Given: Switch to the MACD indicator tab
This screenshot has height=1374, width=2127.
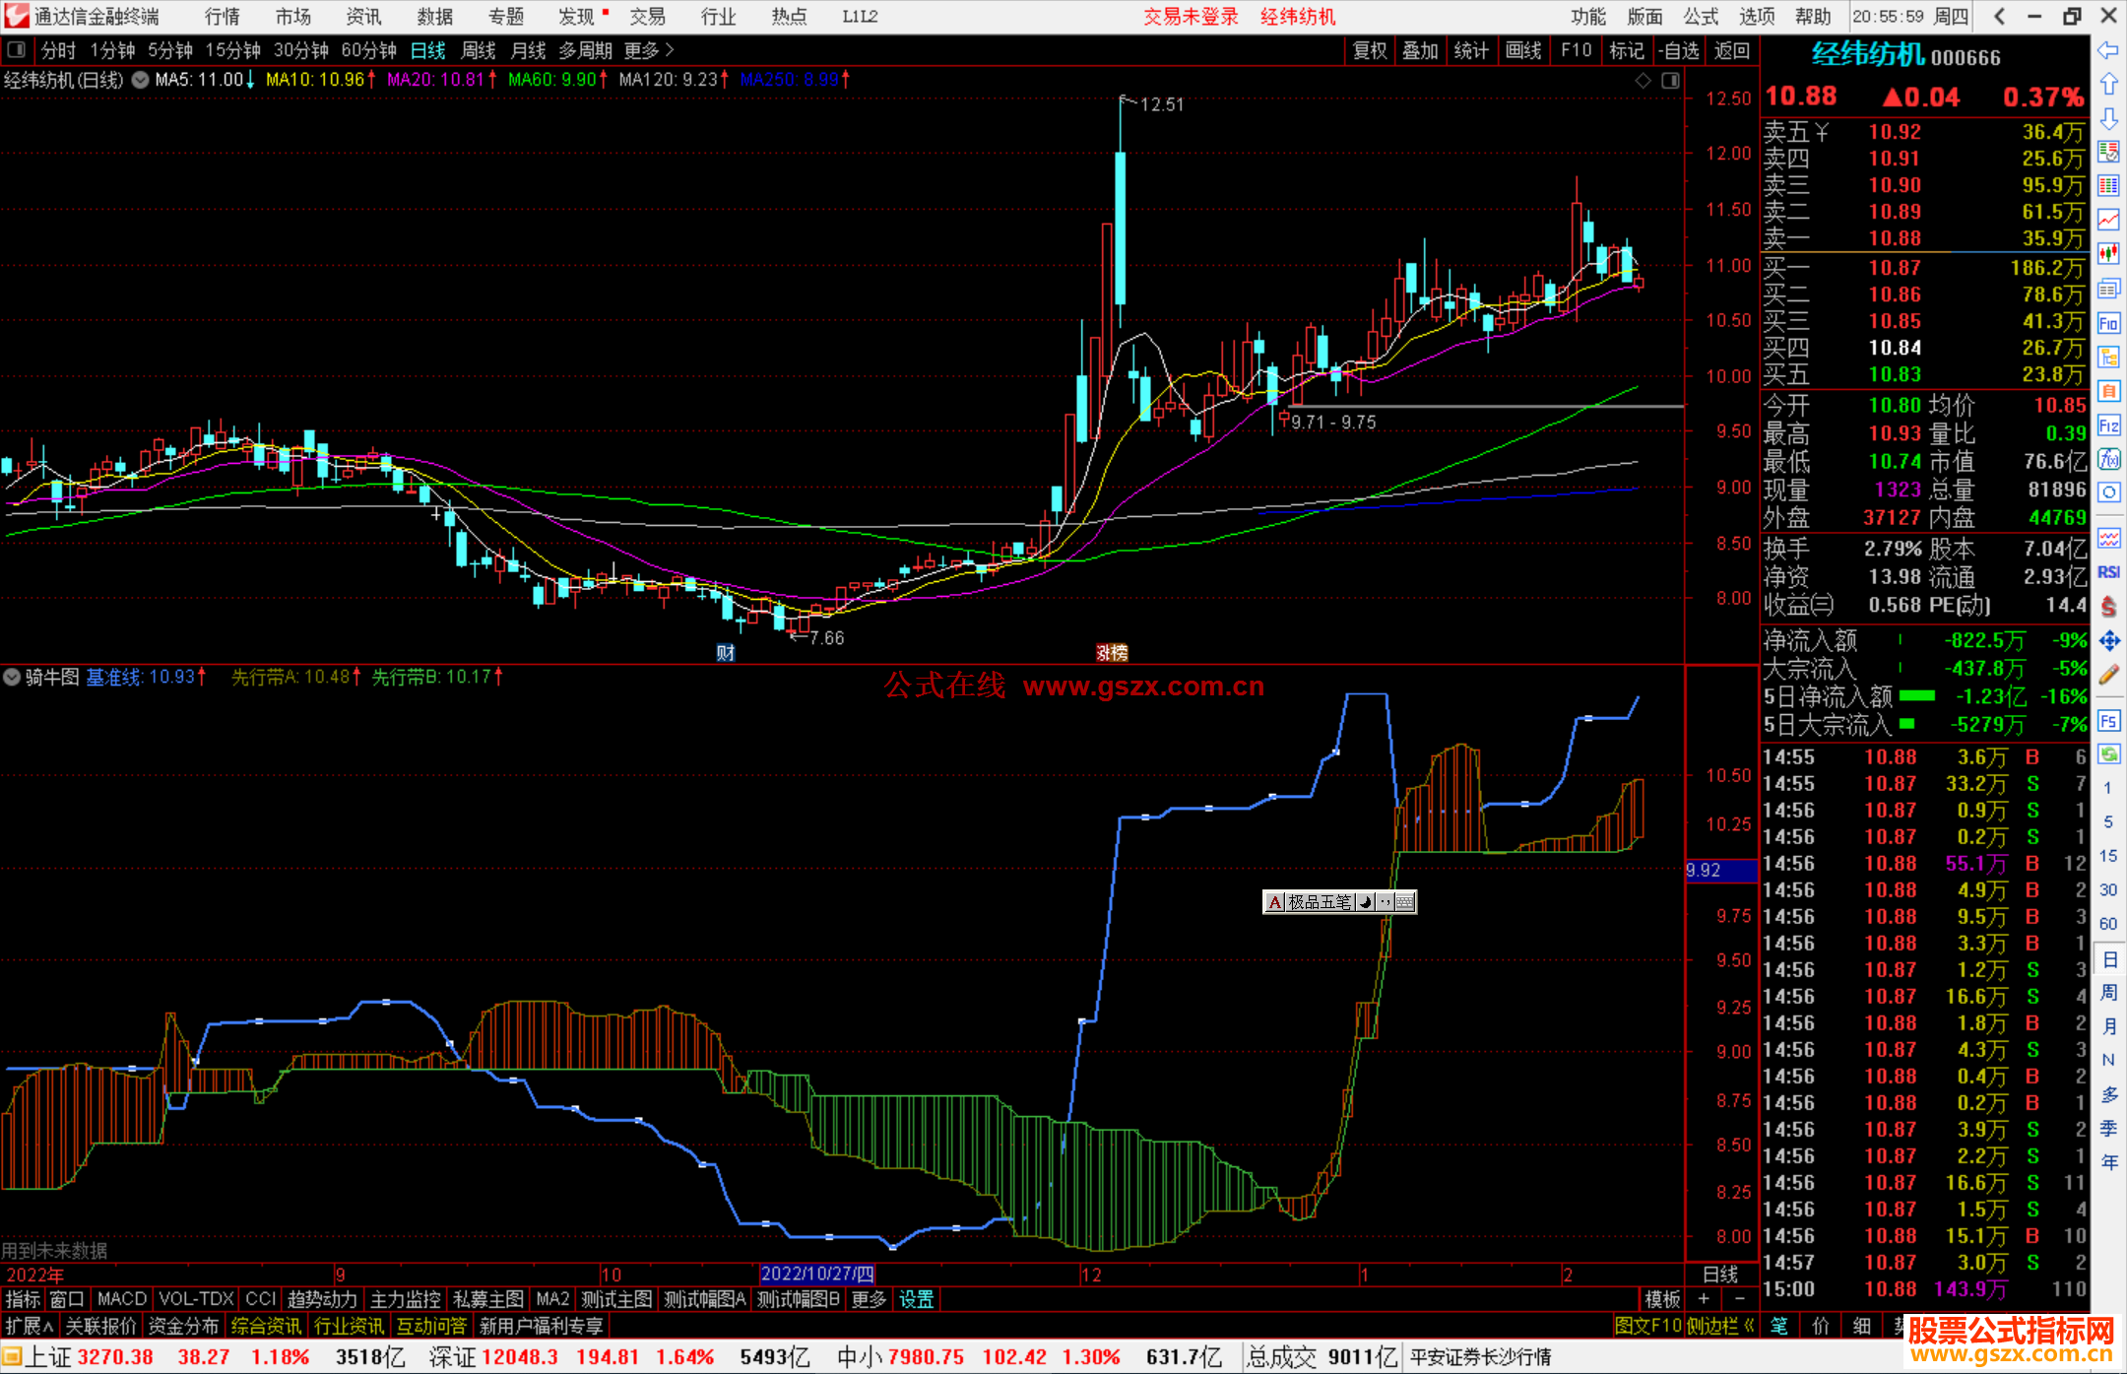Looking at the screenshot, I should pyautogui.click(x=121, y=1299).
